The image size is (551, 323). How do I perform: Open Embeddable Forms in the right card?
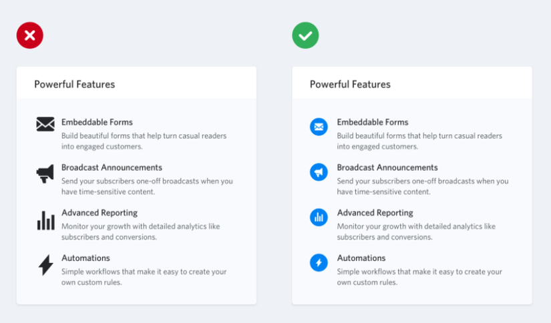373,122
